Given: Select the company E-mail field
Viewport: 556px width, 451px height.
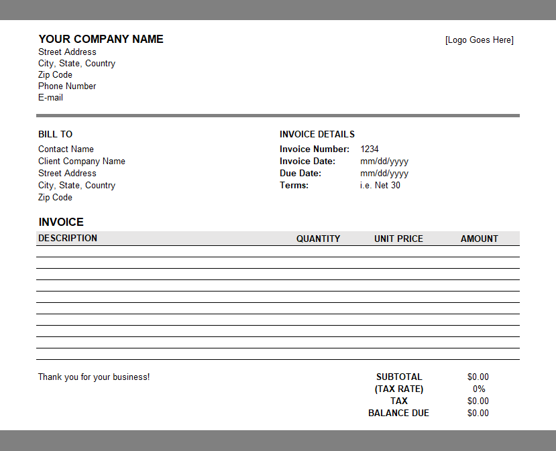Looking at the screenshot, I should 50,98.
